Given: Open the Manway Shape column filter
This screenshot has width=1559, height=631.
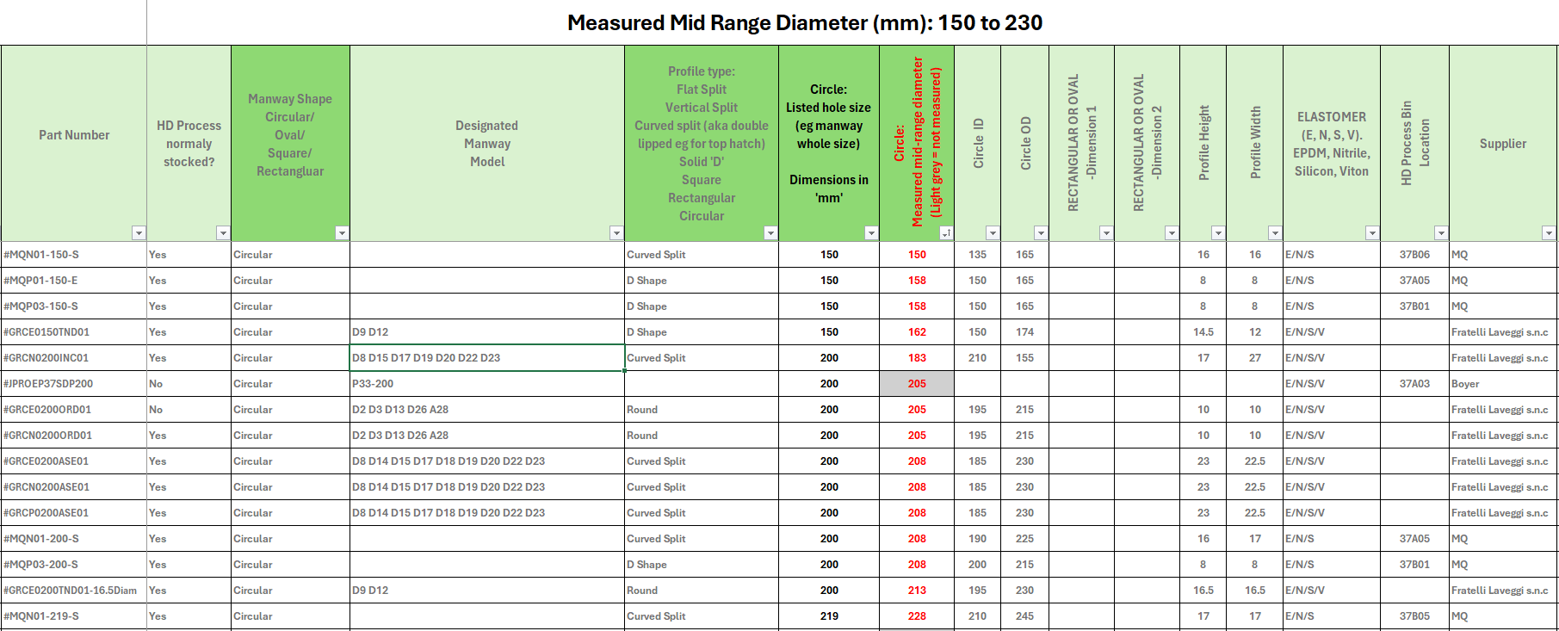Looking at the screenshot, I should (342, 233).
